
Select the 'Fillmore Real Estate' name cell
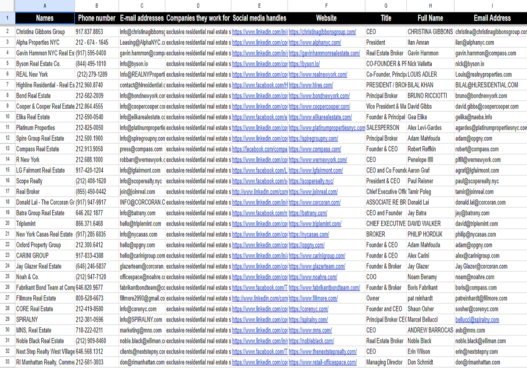pos(45,298)
